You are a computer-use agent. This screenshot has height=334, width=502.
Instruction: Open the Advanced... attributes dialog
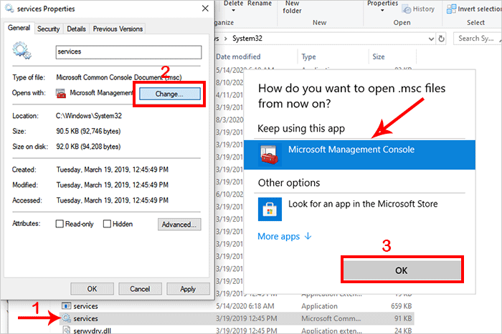179,225
